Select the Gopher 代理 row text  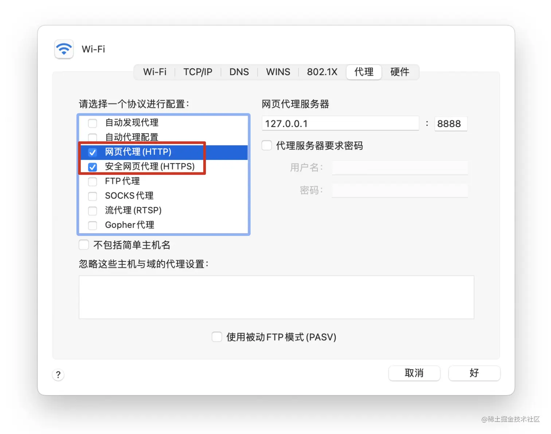point(129,225)
